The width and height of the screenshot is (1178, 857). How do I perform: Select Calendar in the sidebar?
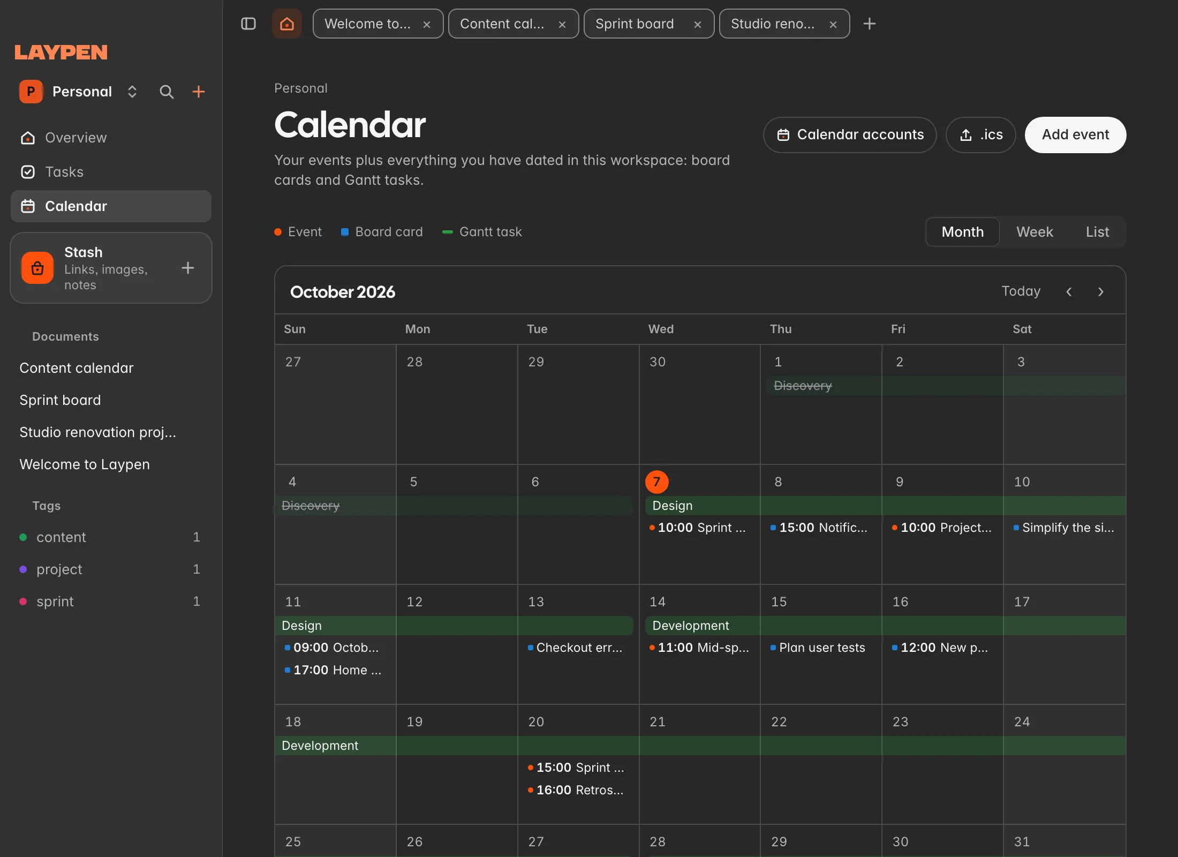(111, 206)
